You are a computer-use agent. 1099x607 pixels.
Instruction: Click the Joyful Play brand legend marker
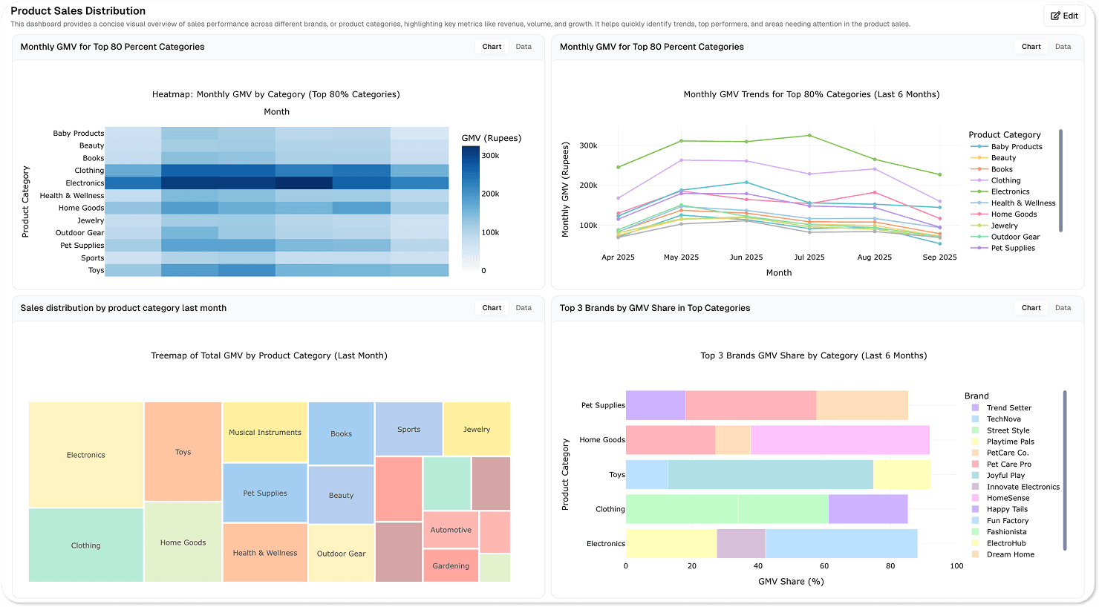click(974, 475)
